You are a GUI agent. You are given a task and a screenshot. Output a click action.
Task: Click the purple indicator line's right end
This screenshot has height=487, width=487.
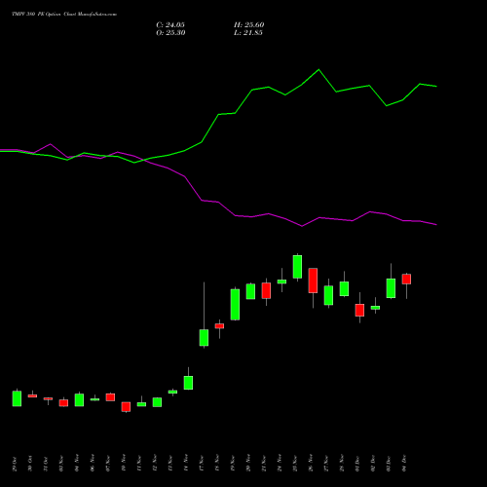(436, 224)
